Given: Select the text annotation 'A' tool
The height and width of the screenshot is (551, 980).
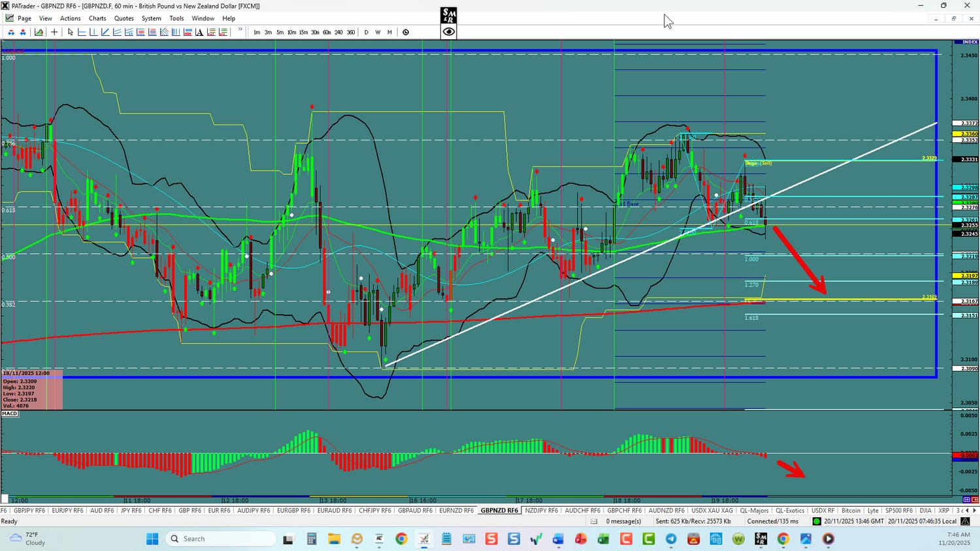Looking at the screenshot, I should click(x=199, y=32).
